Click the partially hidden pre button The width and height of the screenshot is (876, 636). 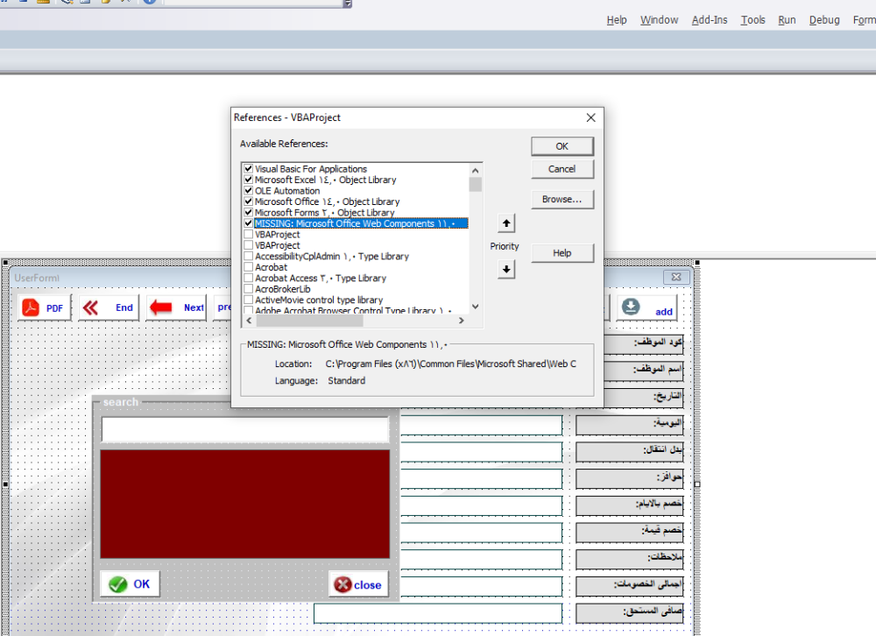tap(223, 307)
